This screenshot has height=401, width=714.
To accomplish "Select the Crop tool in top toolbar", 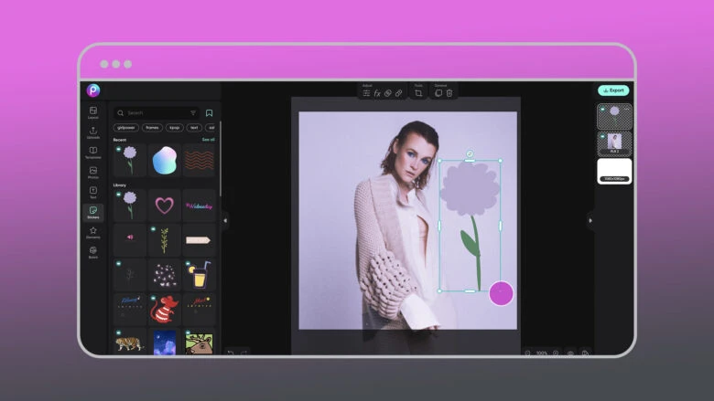I will [418, 93].
